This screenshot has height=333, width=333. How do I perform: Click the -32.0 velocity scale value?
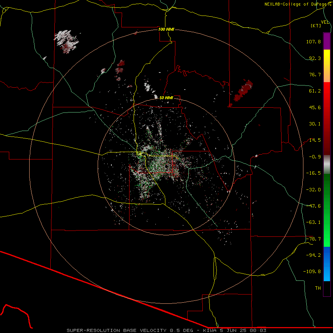313,190
